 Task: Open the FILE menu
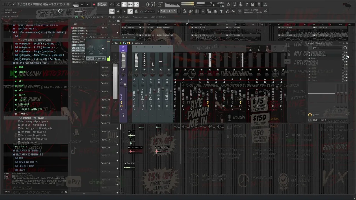tap(20, 4)
